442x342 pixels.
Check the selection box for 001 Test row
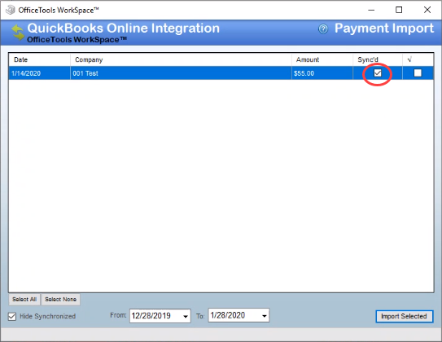tap(418, 73)
